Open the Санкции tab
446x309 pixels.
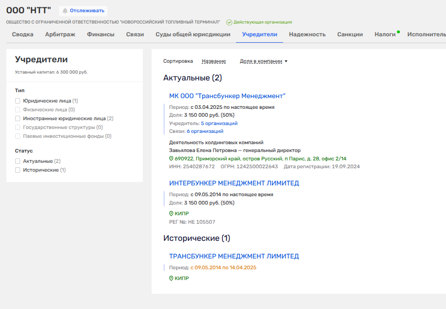(350, 34)
